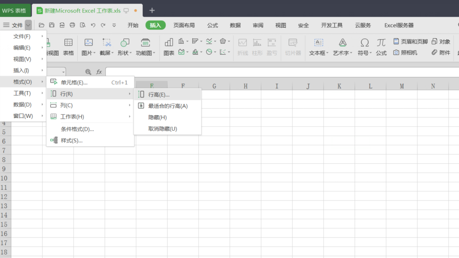Insert a table with the 表格 icon
The image size is (459, 258).
tap(68, 47)
